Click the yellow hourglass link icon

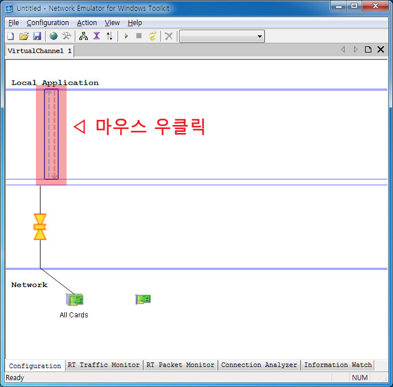[40, 227]
